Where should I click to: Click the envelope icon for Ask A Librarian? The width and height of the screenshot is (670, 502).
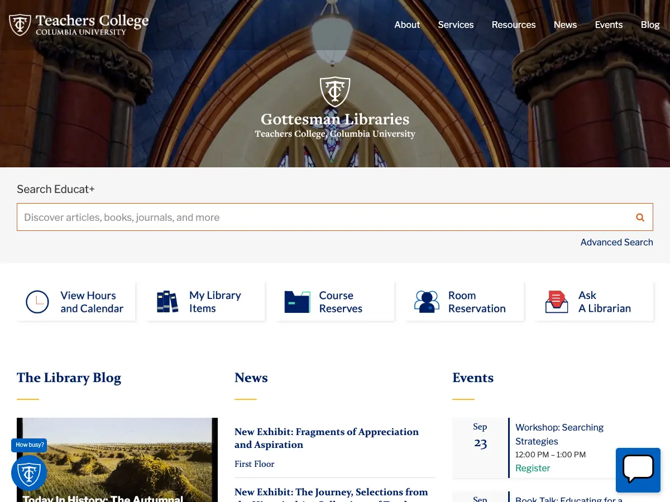[x=556, y=302]
